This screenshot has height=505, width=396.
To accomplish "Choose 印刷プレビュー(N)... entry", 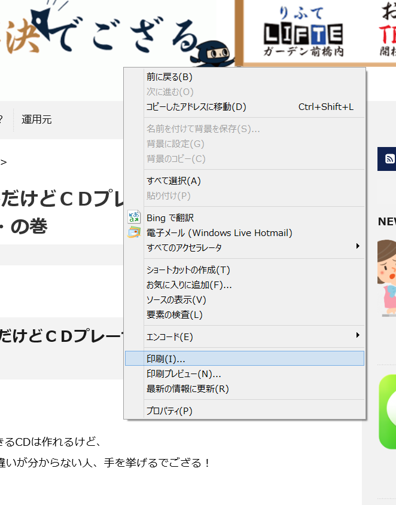I will (245, 374).
